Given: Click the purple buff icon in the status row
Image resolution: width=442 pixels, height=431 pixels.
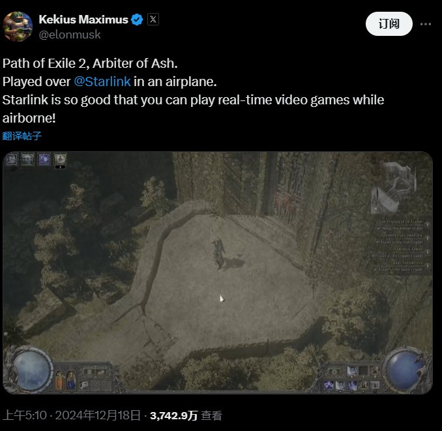Looking at the screenshot, I should pos(44,159).
